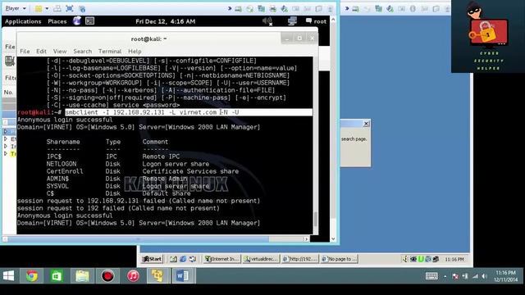Click Outlook Express quick launch icon in Windows VM

(x=193, y=259)
